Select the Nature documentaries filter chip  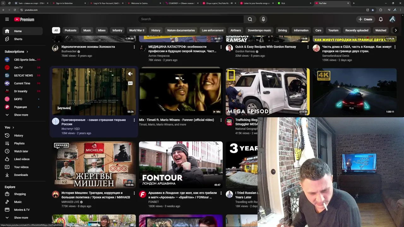click(x=181, y=30)
